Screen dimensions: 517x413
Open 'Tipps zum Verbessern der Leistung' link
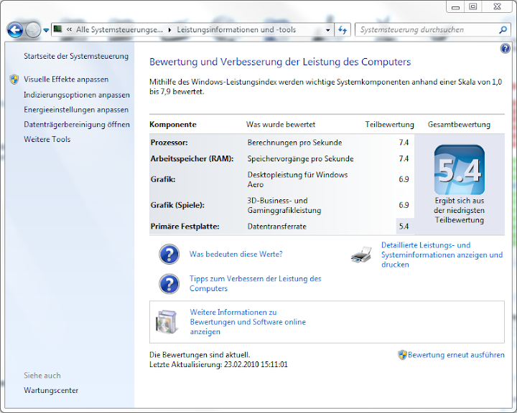255,283
